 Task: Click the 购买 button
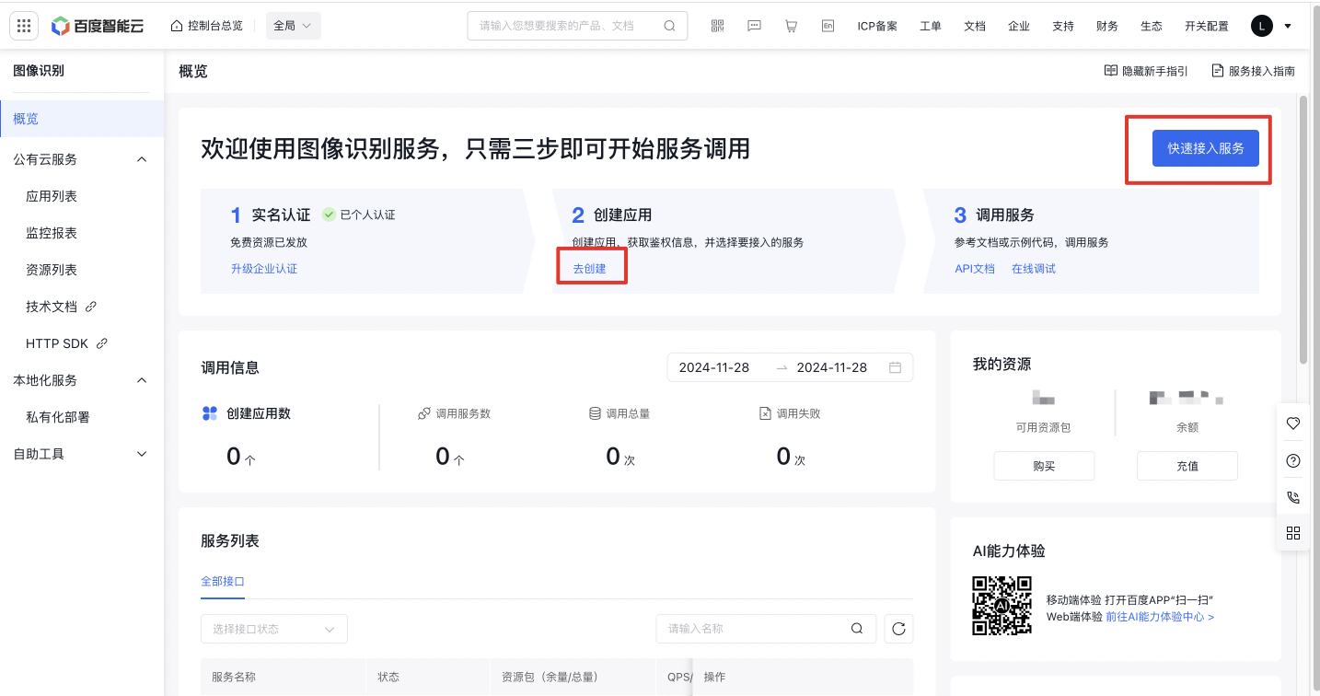coord(1044,466)
